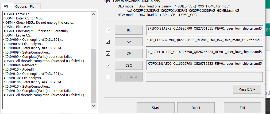Click the log line '<OSM> Please wait..'
The width and height of the screenshot is (270, 114).
20,27
